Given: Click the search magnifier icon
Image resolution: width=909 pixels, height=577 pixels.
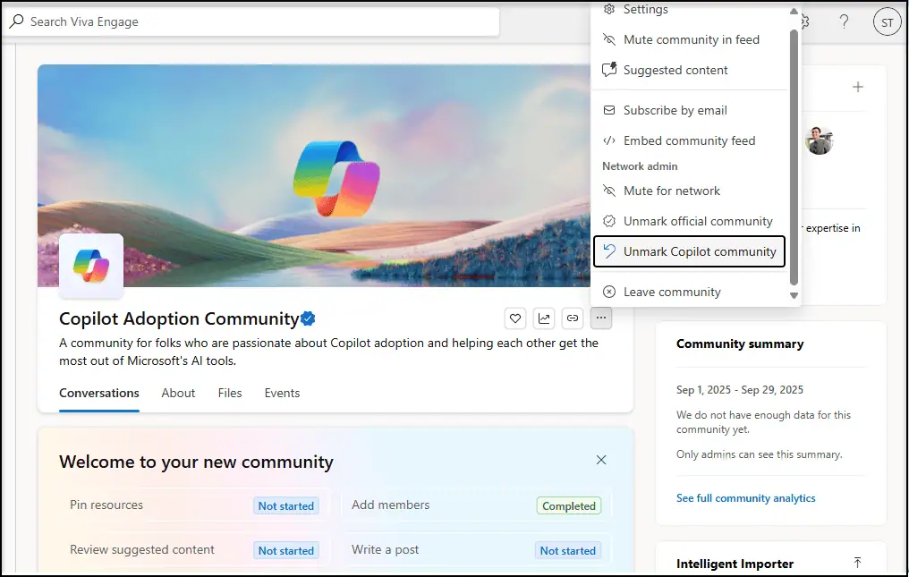Looking at the screenshot, I should 19,21.
